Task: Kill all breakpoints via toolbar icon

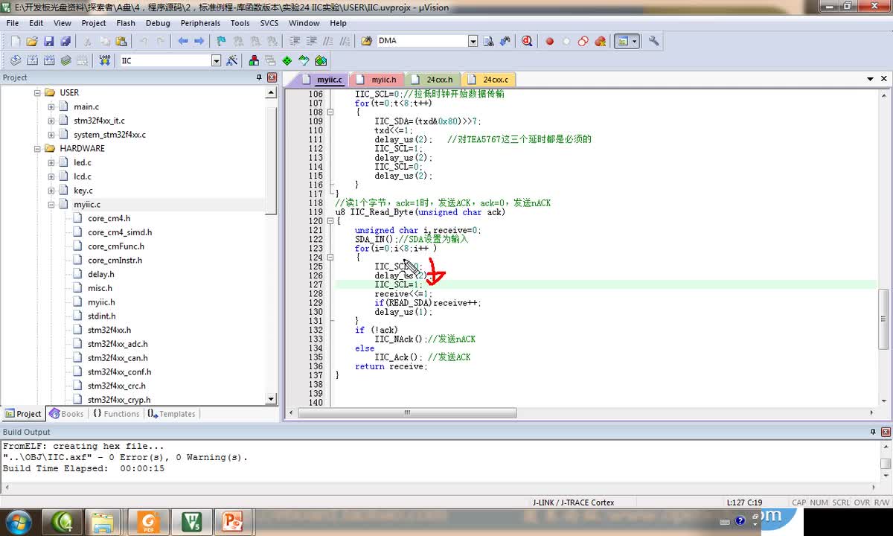Action: point(599,41)
